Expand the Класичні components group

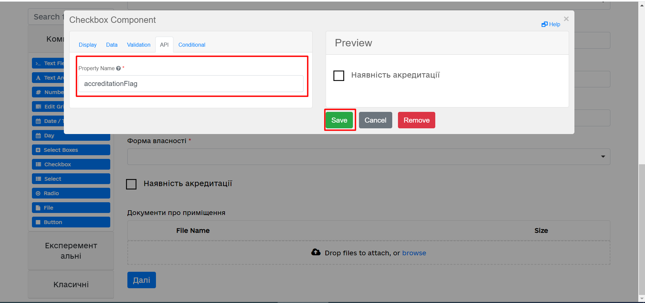point(71,285)
